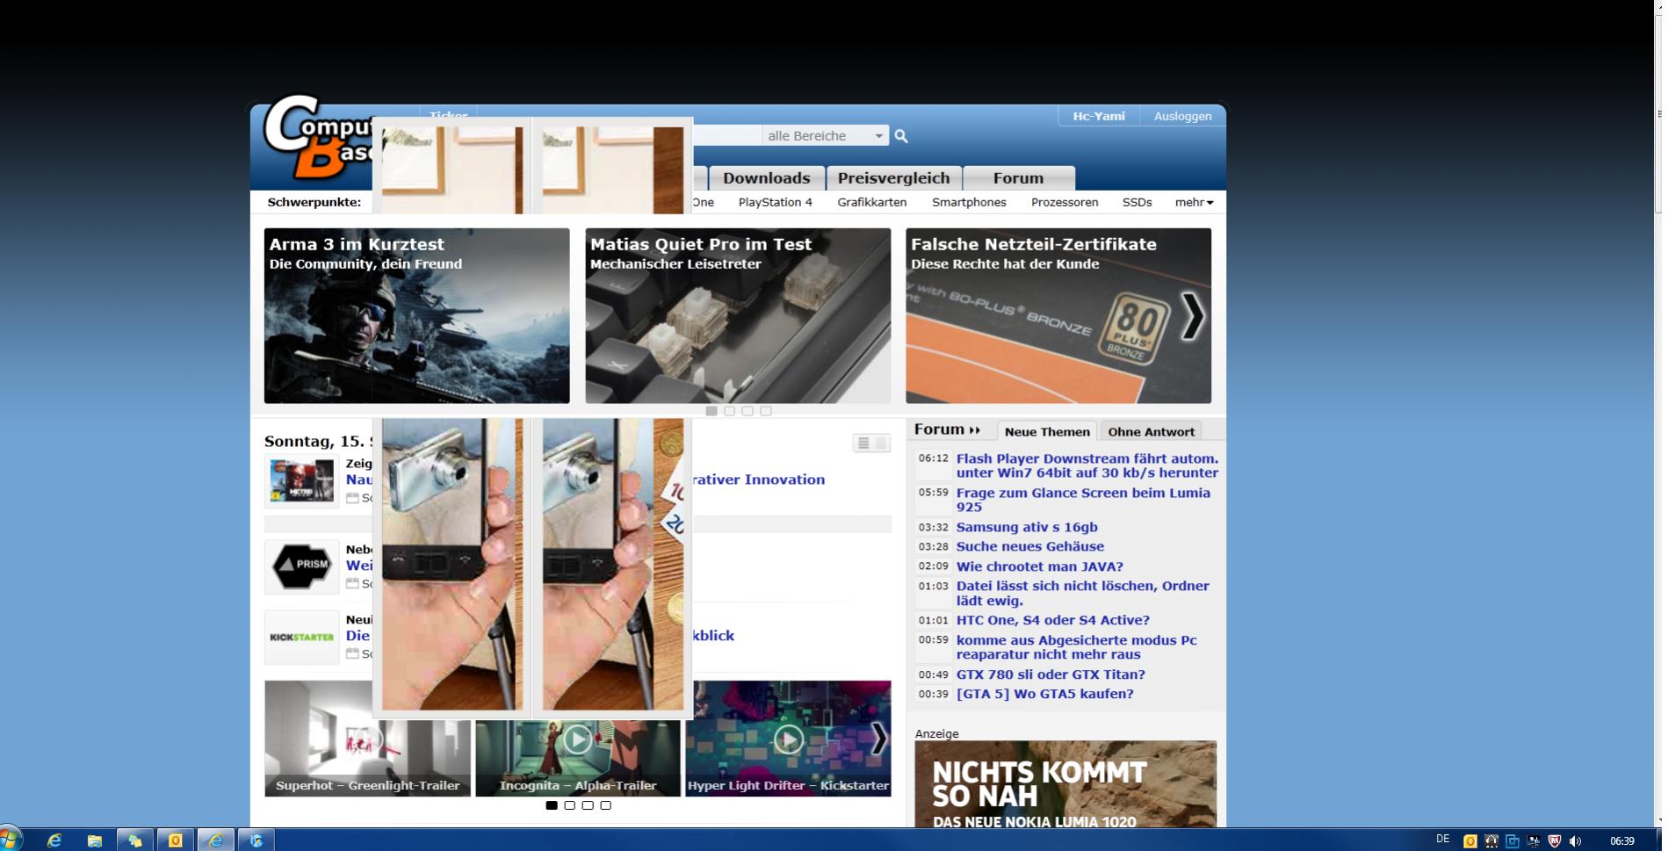This screenshot has height=851, width=1668.
Task: Open the 'alle Bereiche' search scope dropdown
Action: [825, 136]
